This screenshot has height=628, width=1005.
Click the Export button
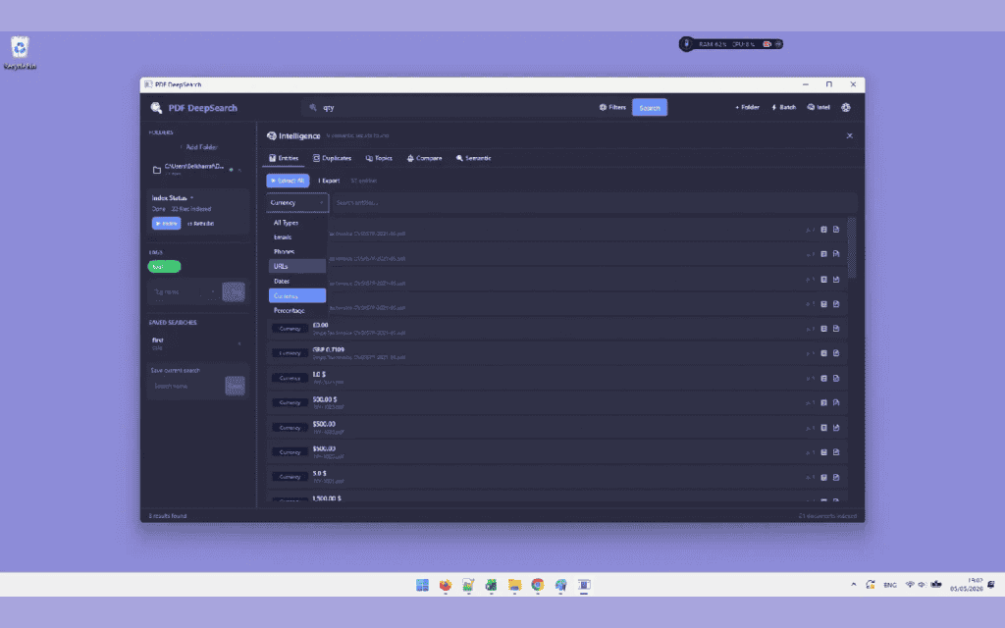tap(329, 181)
